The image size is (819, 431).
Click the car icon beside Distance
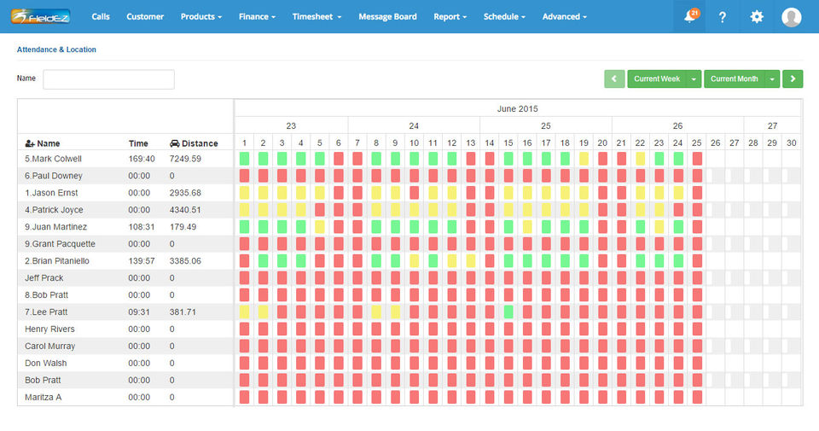(174, 143)
